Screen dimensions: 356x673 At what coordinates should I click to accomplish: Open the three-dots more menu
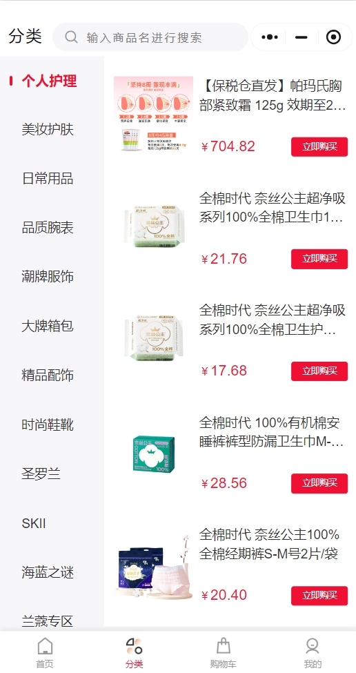point(269,37)
